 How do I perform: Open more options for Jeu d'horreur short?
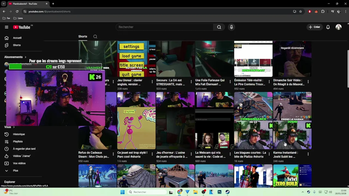tap(191, 154)
